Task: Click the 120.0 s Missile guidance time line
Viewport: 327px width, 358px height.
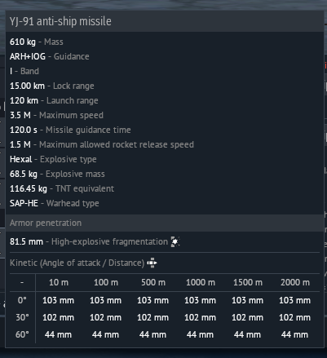Action: point(70,130)
